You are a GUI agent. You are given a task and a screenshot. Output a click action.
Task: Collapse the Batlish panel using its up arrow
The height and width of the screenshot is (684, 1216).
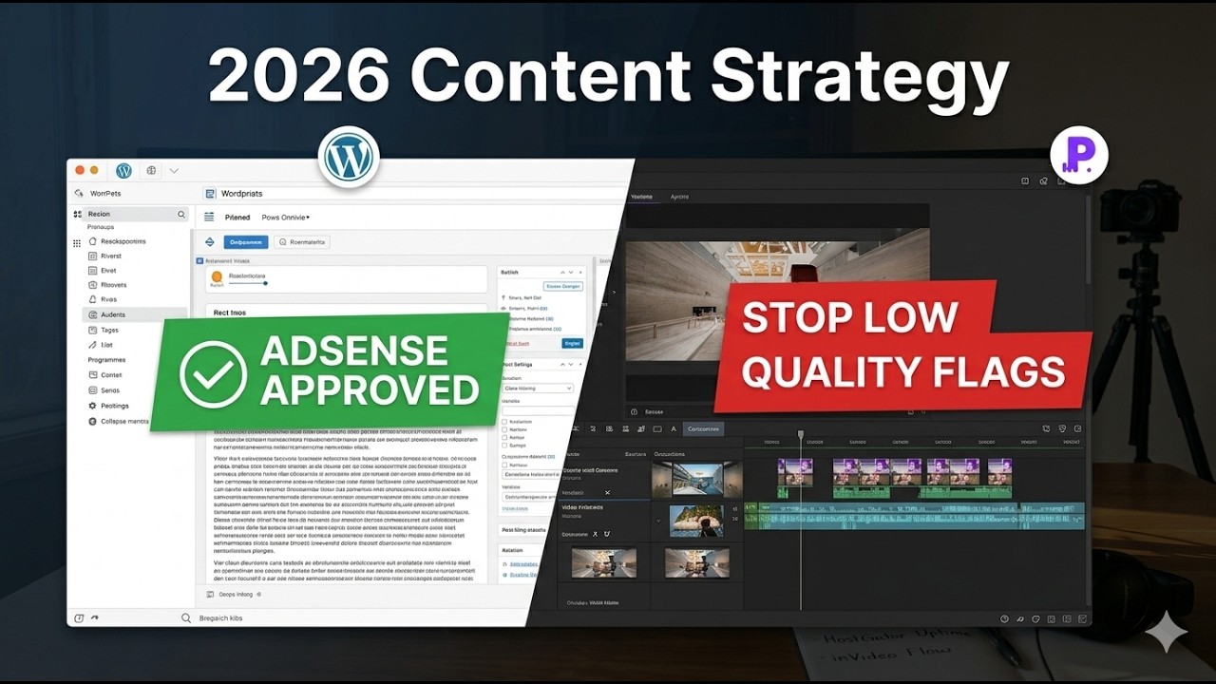tap(563, 272)
